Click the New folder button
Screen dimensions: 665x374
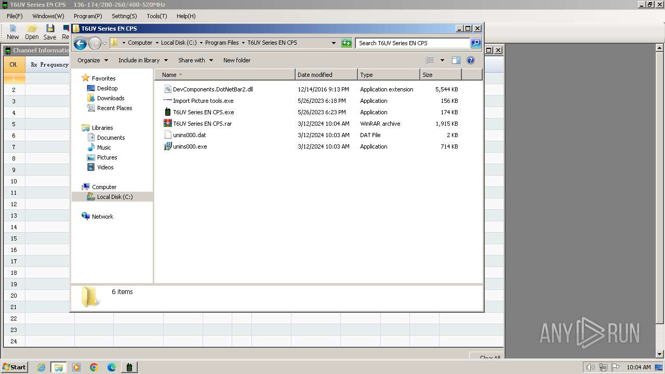[x=237, y=60]
